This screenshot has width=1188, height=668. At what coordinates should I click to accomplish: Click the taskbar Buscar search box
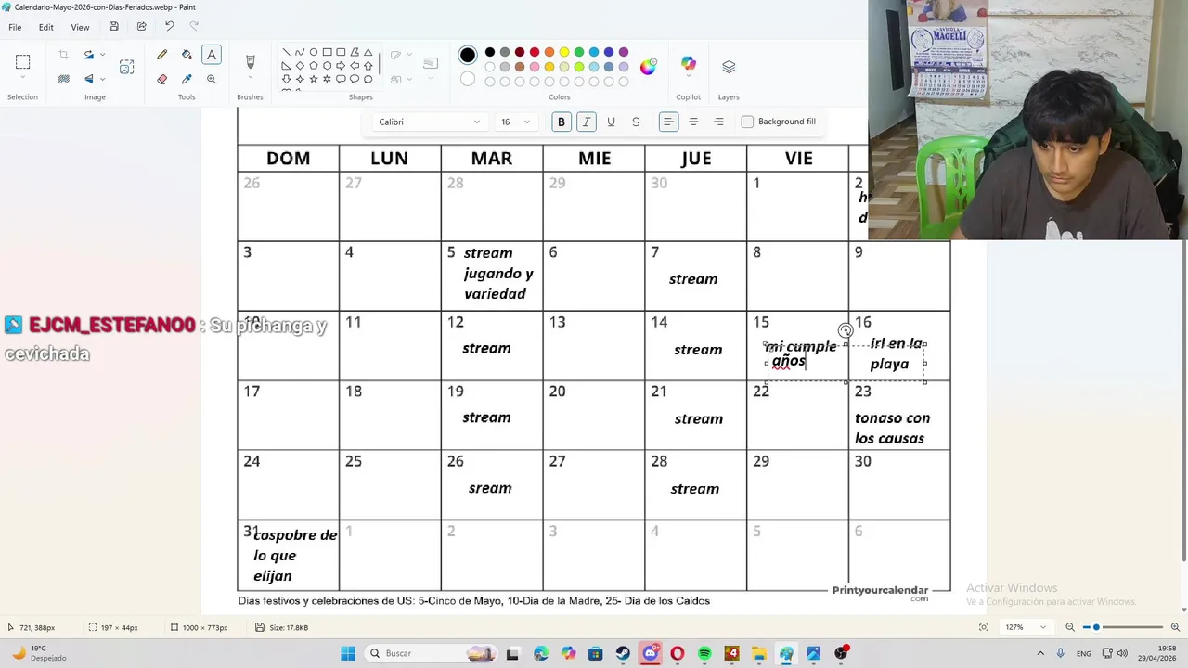click(x=431, y=653)
